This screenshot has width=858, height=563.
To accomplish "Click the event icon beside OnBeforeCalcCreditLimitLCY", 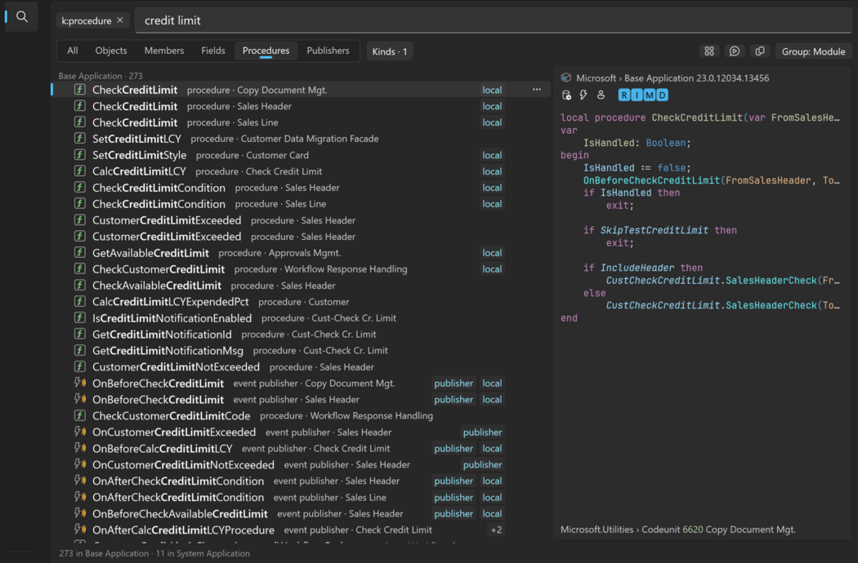I will point(80,448).
